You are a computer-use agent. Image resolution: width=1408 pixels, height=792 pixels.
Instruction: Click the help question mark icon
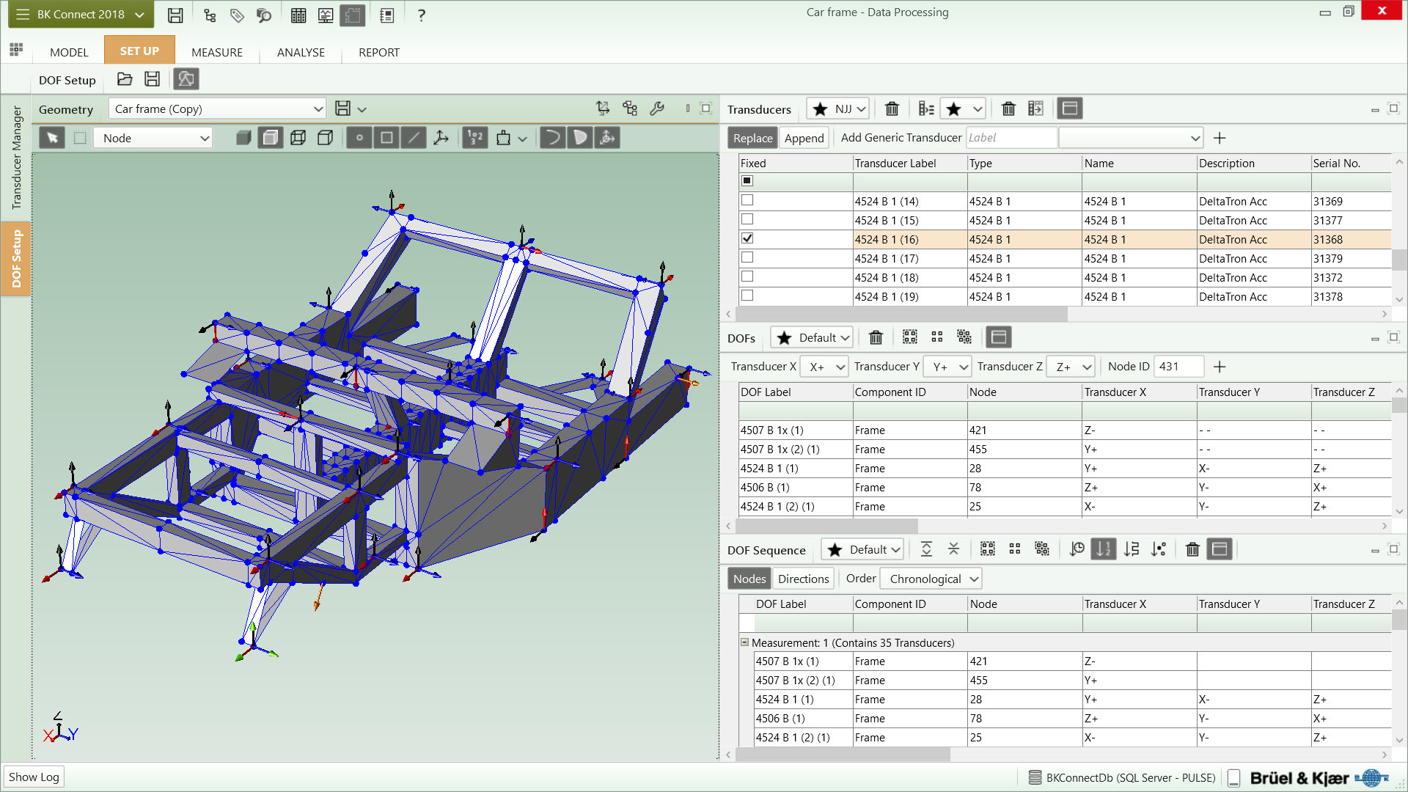pyautogui.click(x=421, y=15)
